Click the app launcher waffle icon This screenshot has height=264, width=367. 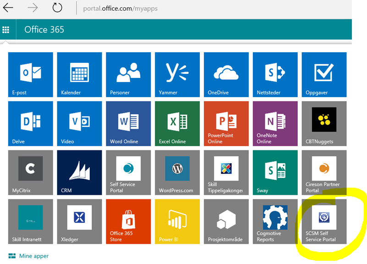(6, 30)
